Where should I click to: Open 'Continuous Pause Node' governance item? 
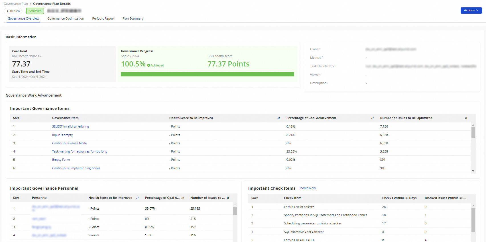coord(70,143)
